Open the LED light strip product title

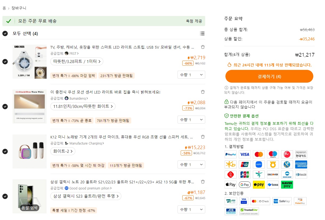point(122,47)
